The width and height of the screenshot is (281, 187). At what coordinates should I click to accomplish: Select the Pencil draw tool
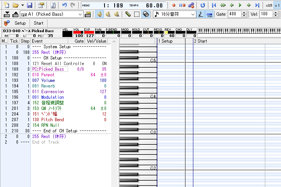coord(128,14)
